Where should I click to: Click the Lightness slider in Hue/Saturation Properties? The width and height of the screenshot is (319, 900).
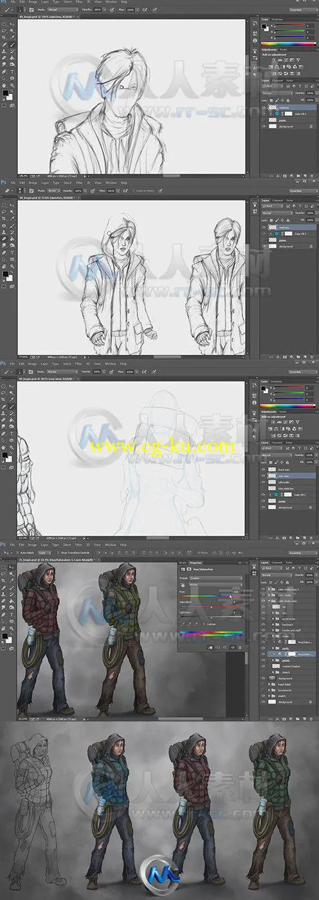(x=211, y=617)
